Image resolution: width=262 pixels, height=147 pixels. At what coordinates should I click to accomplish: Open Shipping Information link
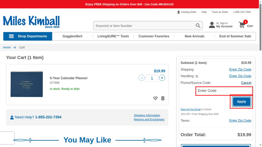[x=147, y=115]
